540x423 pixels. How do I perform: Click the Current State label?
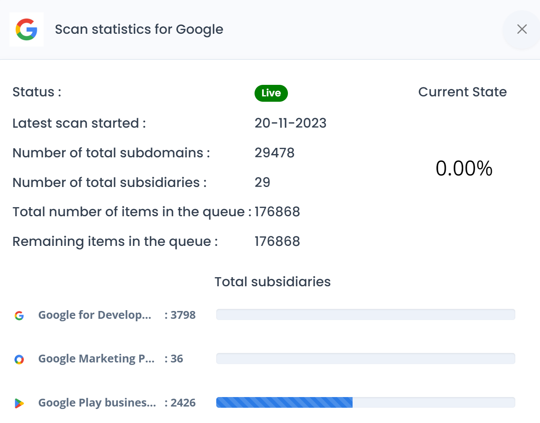(462, 92)
